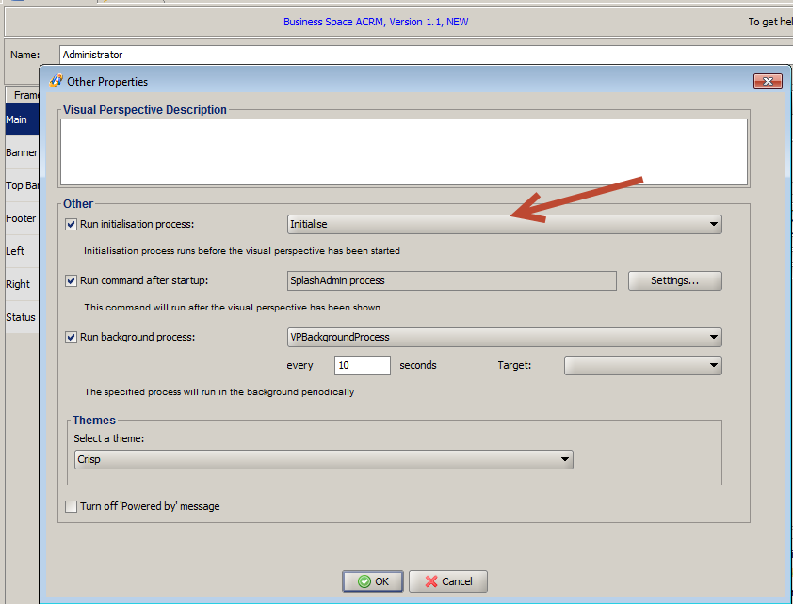
Task: Close the Other Properties dialog
Action: tap(768, 81)
